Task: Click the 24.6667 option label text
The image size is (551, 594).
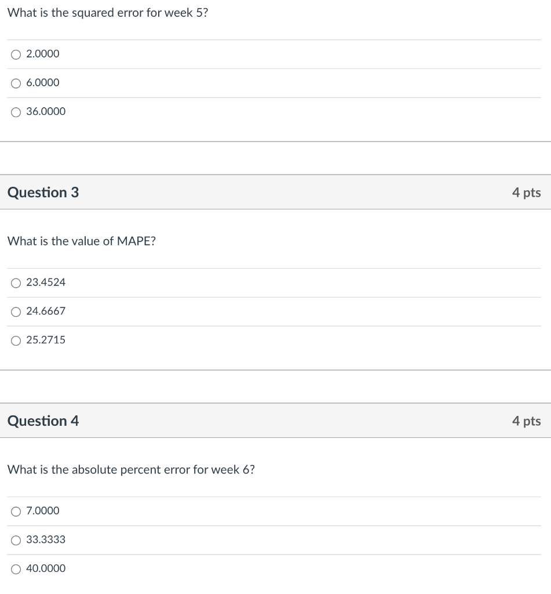Action: pos(46,312)
